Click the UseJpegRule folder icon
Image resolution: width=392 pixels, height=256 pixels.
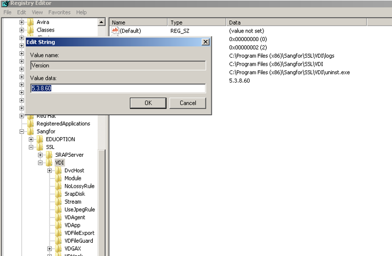point(58,210)
